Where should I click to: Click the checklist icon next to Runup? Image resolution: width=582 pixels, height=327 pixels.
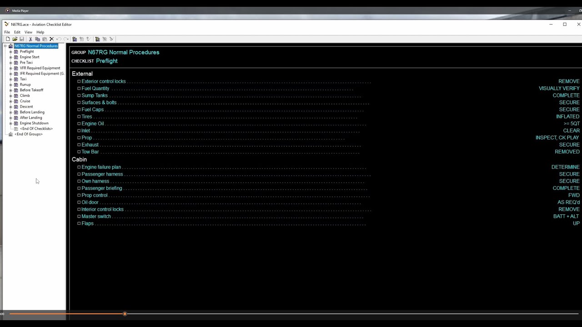pos(16,84)
